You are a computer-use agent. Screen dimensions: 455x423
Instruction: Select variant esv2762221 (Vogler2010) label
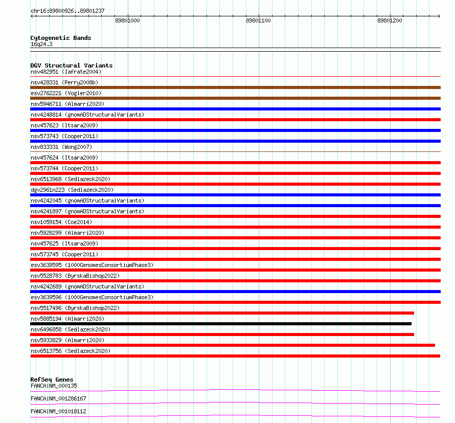click(66, 93)
